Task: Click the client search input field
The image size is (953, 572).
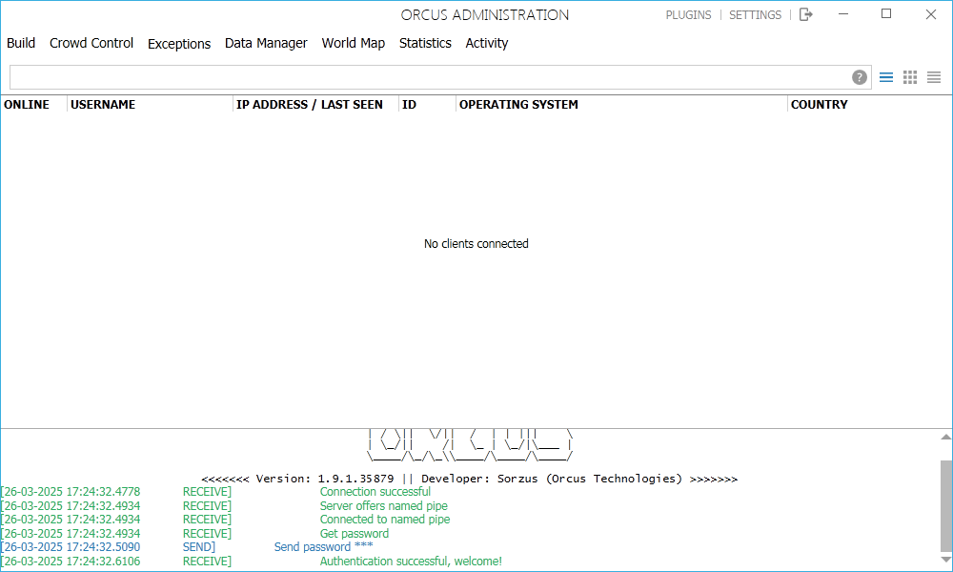Action: tap(429, 77)
